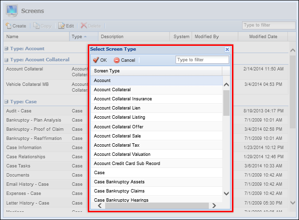
Task: Select Case Bankruptcy Claims
Action: pos(157,191)
